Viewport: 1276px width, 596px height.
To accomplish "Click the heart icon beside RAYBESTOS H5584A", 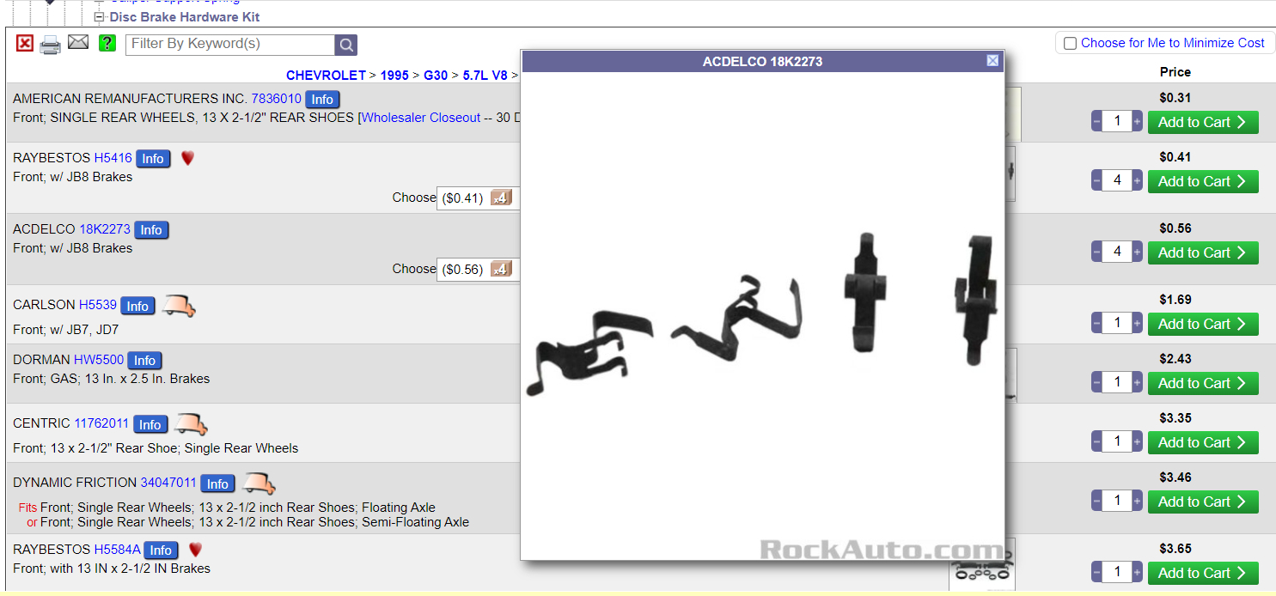I will click(x=195, y=550).
